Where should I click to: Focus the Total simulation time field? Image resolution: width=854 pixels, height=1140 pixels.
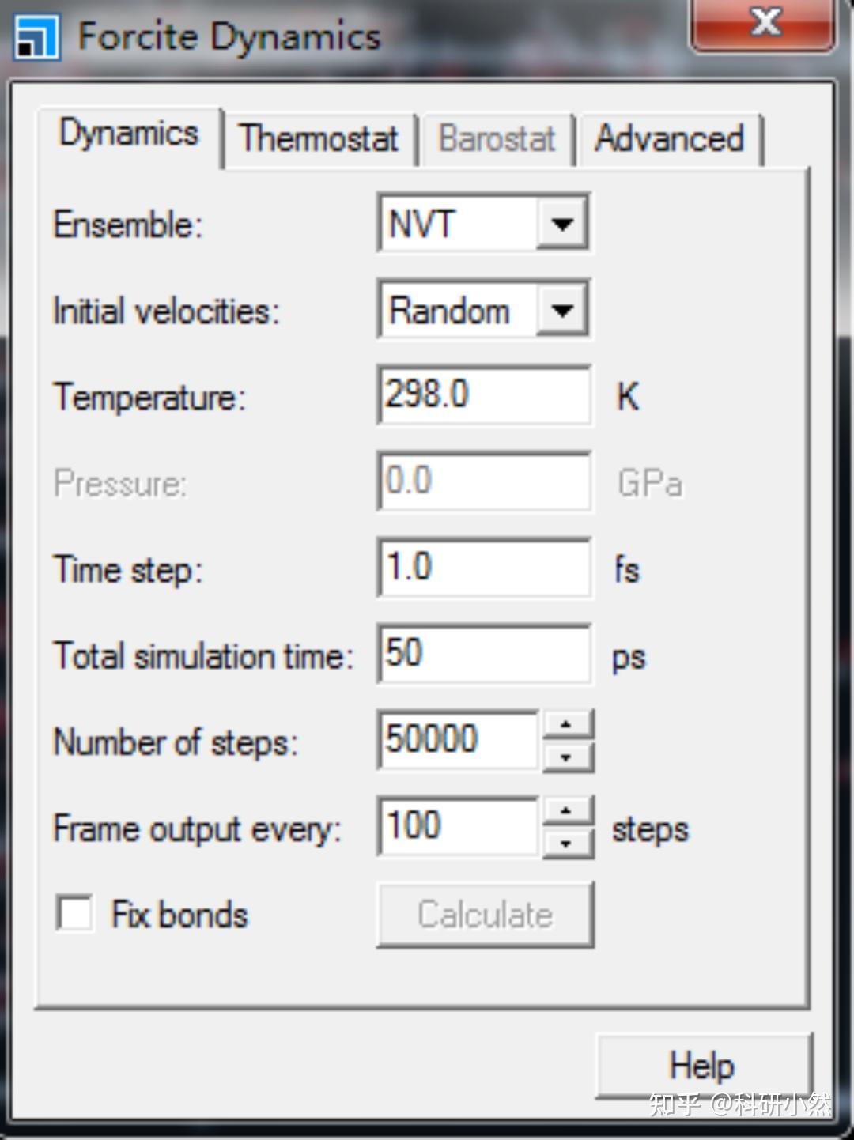[484, 653]
